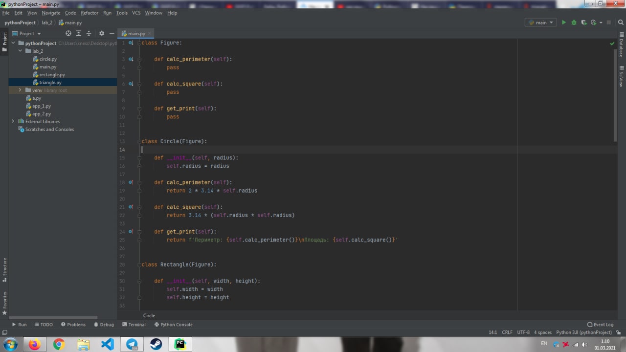This screenshot has height=352, width=626.
Task: Open Event Log from status bar
Action: point(600,325)
